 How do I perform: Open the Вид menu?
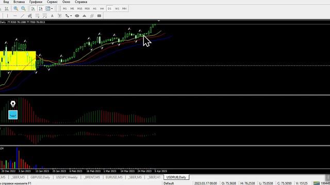tap(6, 2)
